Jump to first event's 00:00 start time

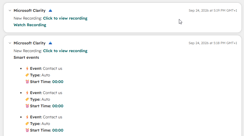tap(58, 82)
